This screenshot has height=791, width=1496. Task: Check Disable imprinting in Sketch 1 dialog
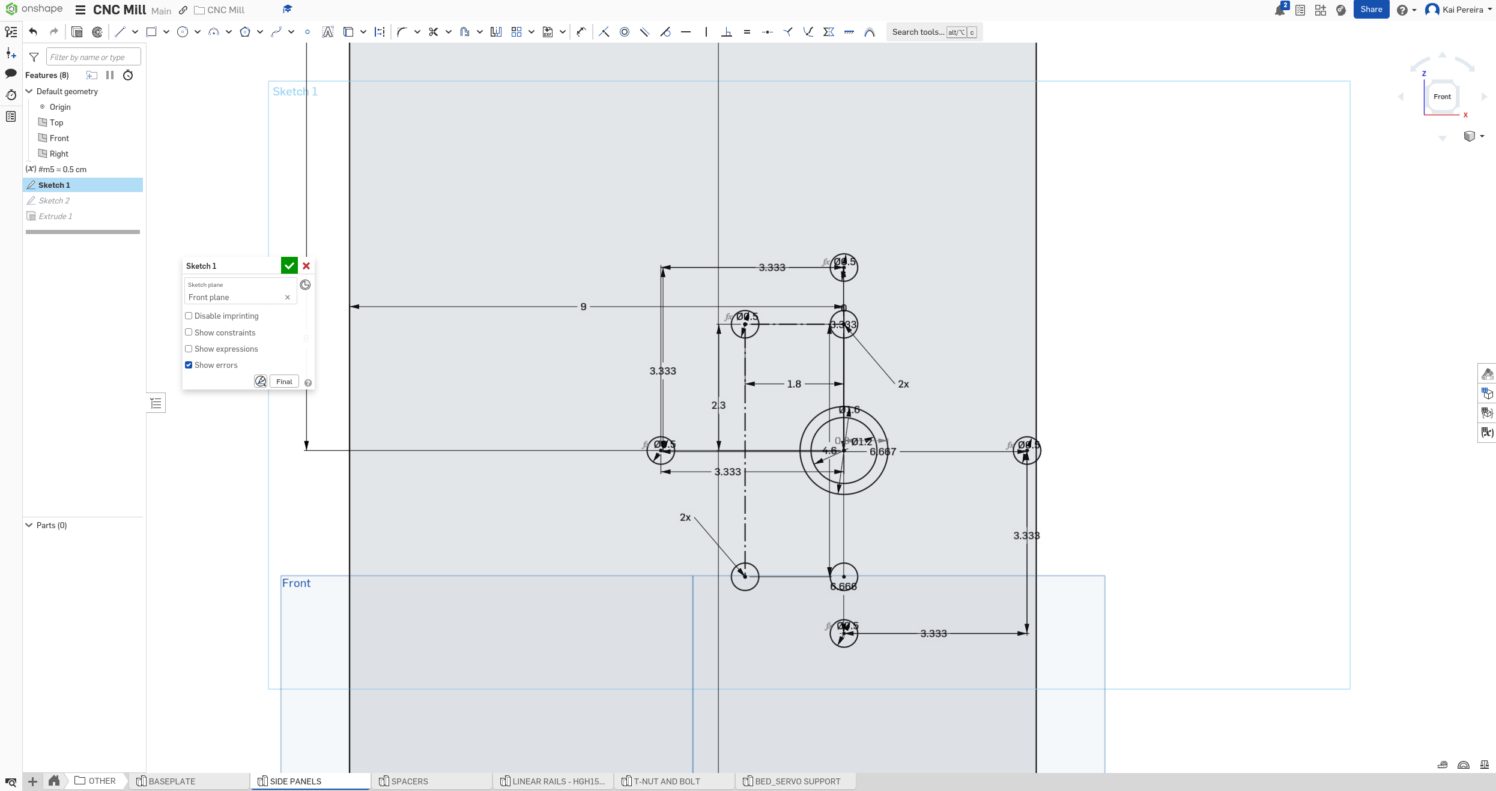pyautogui.click(x=189, y=316)
